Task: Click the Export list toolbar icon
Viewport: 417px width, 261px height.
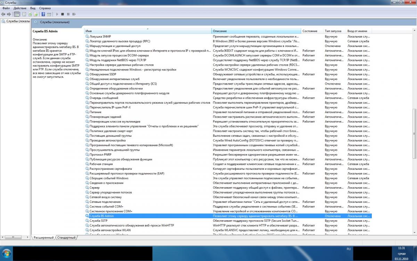Action: (x=36, y=14)
